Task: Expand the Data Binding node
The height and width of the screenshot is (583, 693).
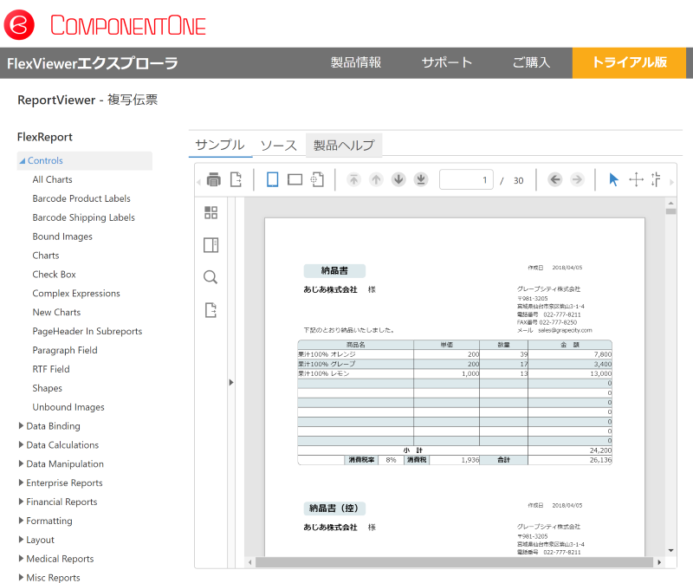Action: (x=21, y=425)
